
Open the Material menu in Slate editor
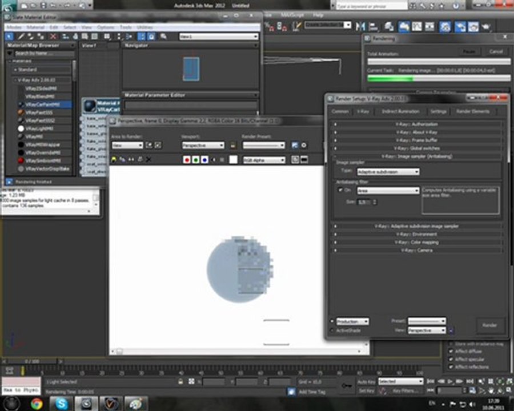pos(37,27)
